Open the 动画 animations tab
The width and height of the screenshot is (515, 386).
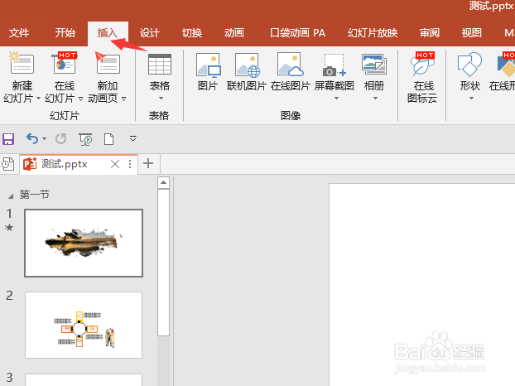[234, 33]
